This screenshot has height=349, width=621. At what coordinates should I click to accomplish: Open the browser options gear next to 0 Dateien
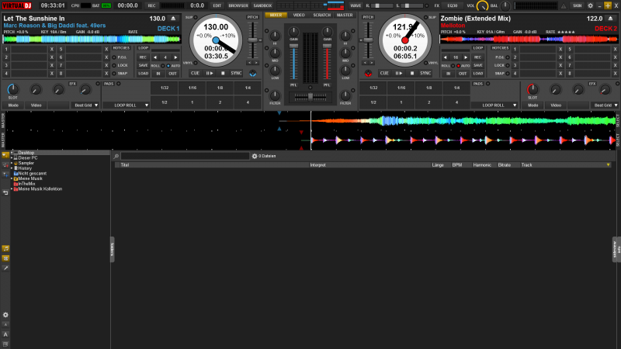pyautogui.click(x=255, y=157)
